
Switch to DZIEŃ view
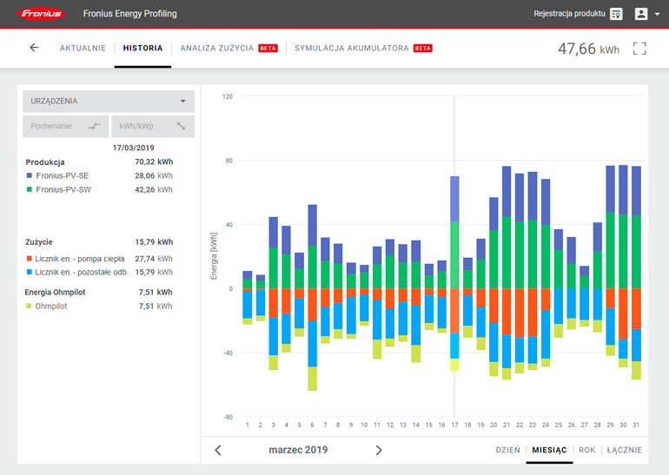507,451
